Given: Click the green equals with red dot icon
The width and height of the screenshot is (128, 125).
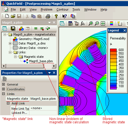Looking at the screenshot, I should (42, 29).
